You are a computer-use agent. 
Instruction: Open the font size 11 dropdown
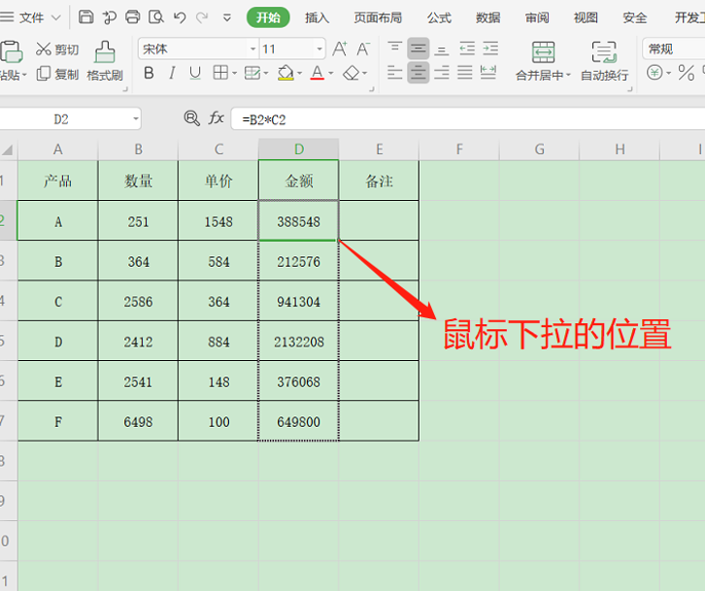(x=319, y=49)
